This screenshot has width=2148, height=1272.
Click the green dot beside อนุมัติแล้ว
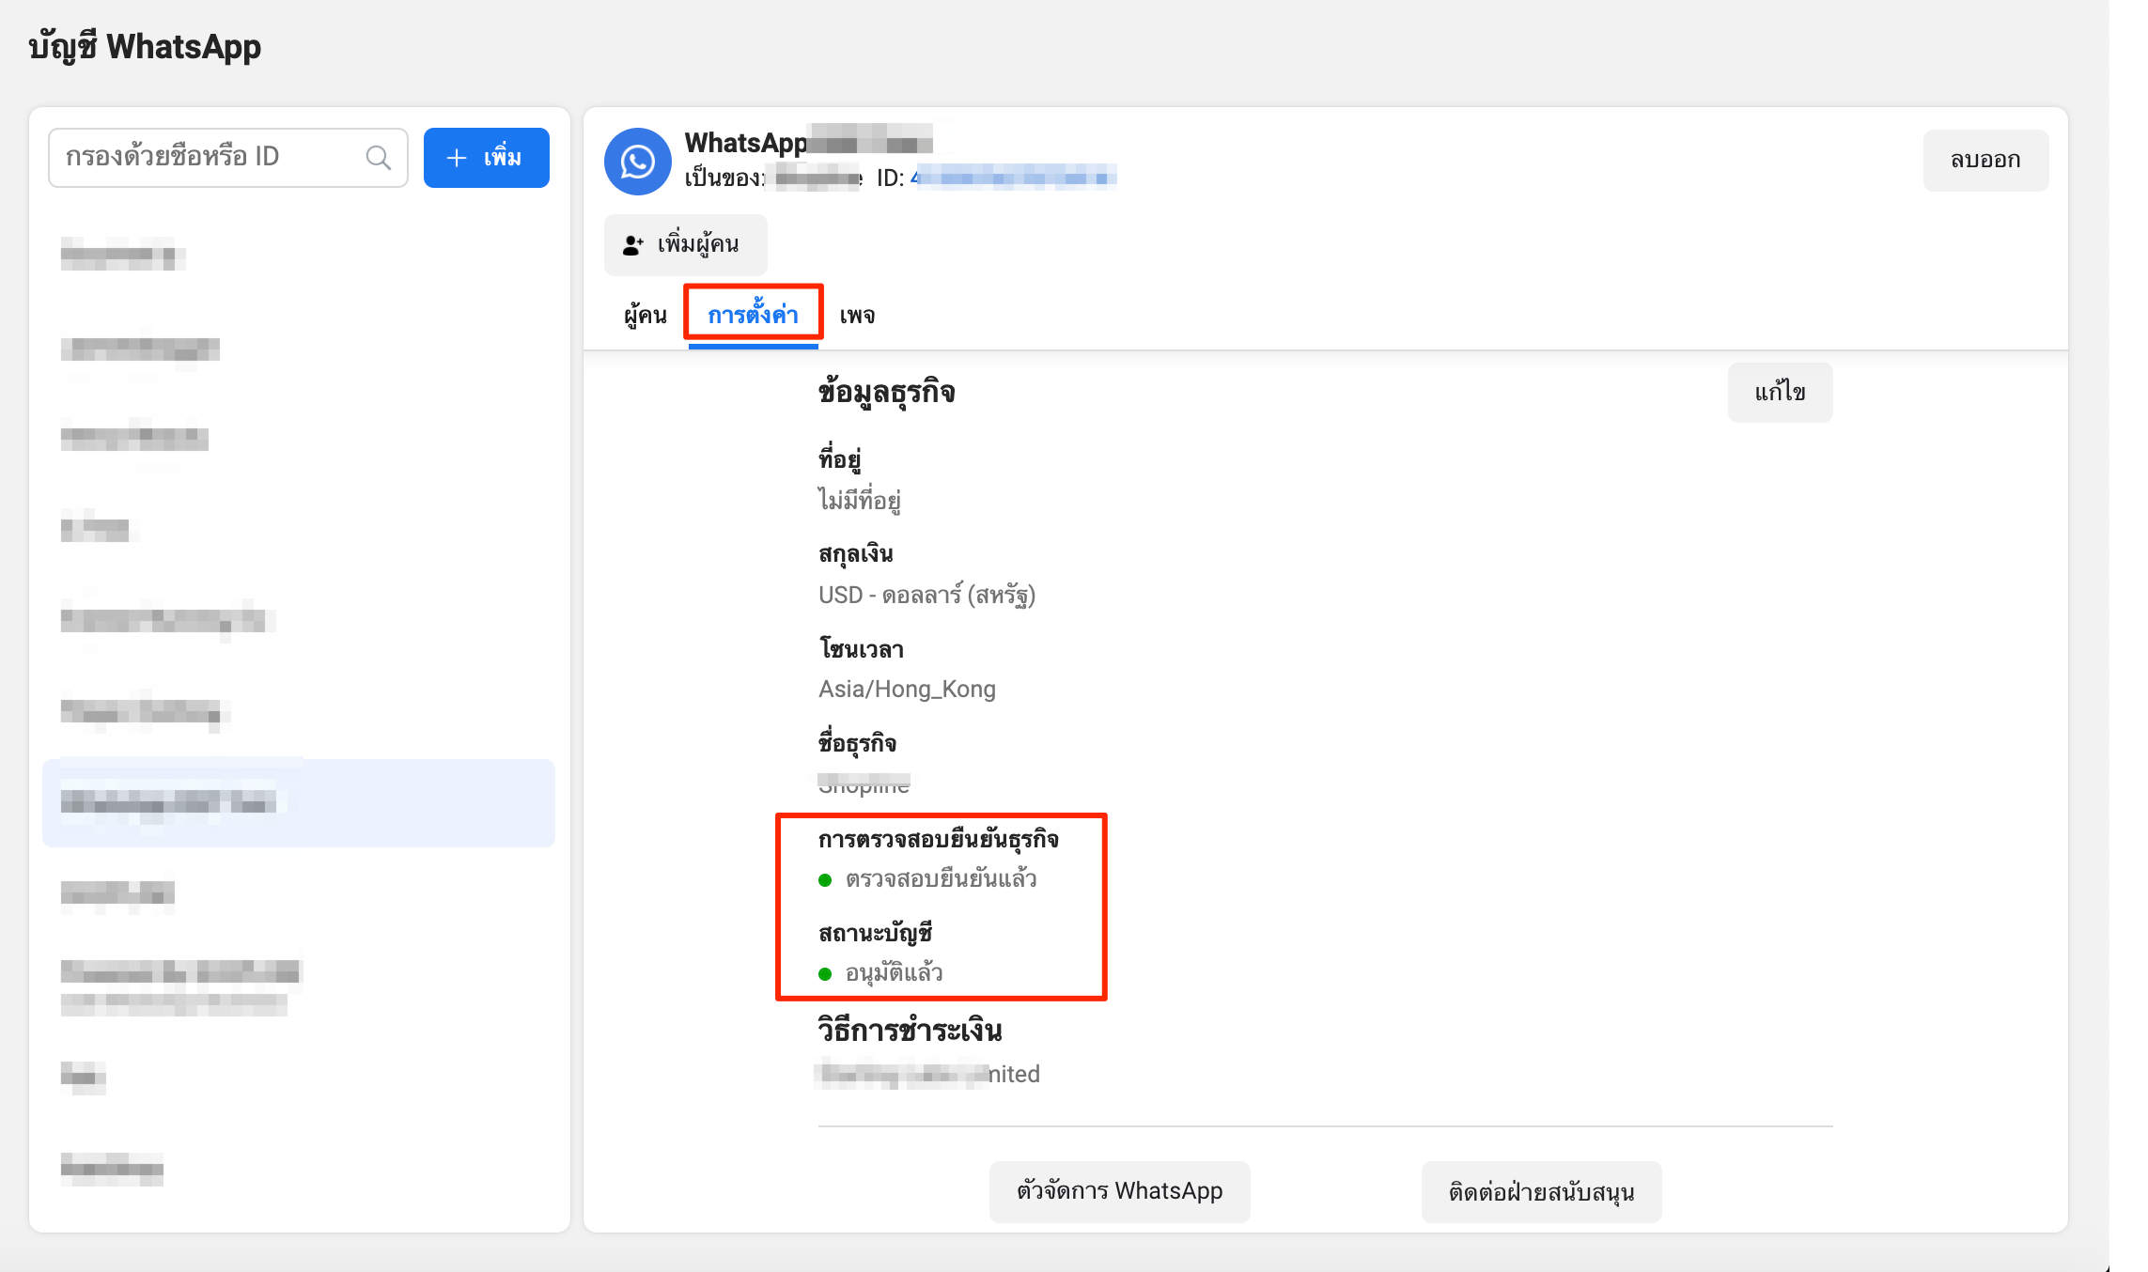(x=825, y=974)
